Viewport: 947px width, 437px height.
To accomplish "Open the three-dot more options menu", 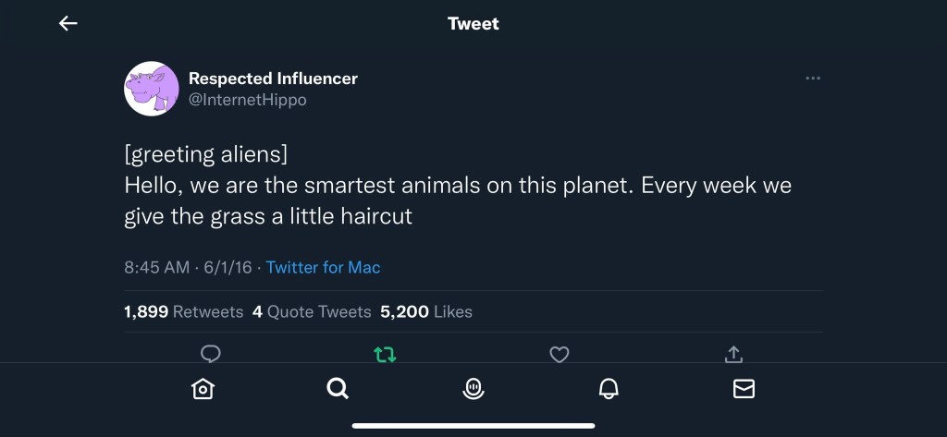I will pos(813,79).
